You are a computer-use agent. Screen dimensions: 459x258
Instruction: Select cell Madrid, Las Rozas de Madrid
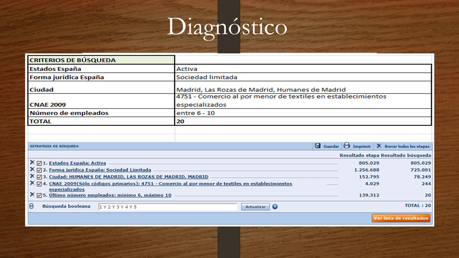(303, 87)
